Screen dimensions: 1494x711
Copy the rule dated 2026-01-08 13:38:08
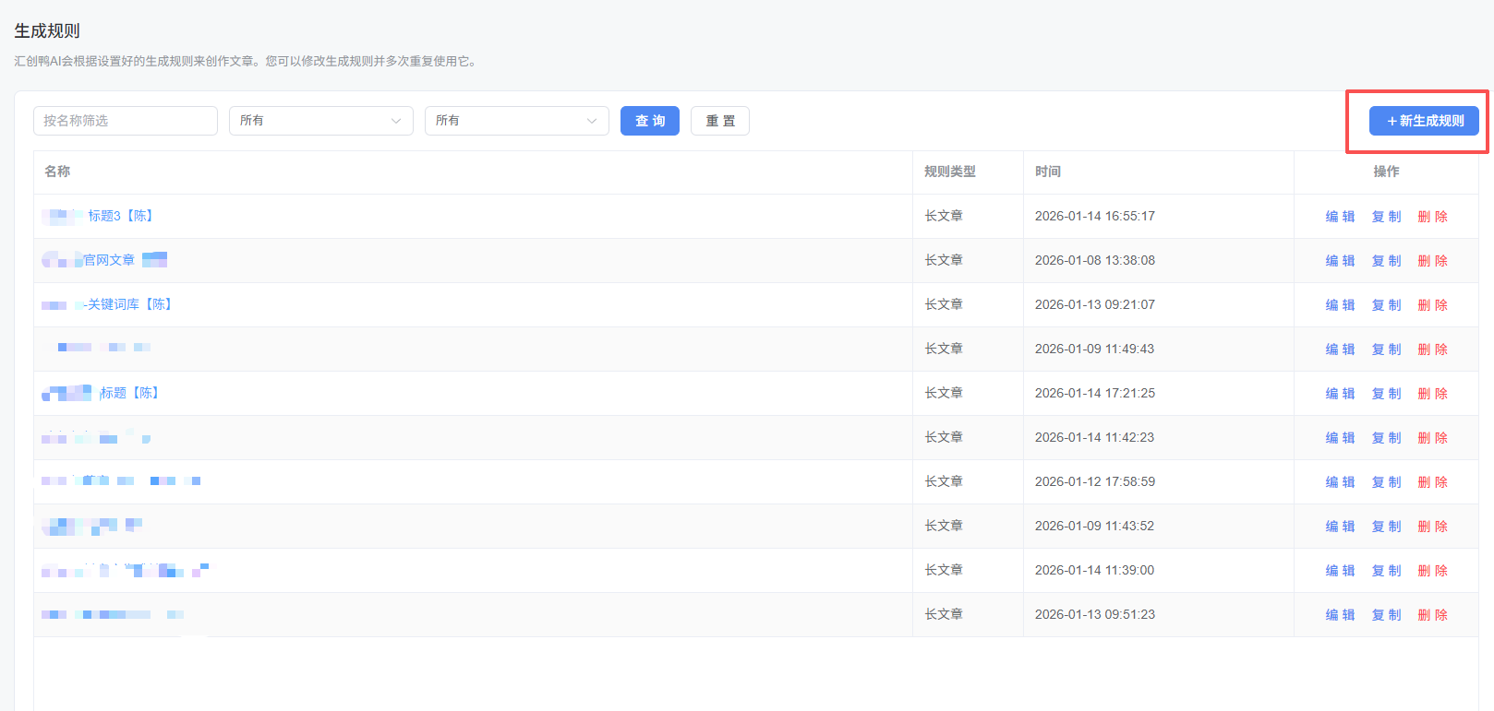pos(1386,261)
